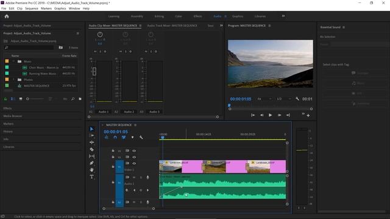Show the workspace overflow menu chevrons
The image size is (390, 219).
283,16
